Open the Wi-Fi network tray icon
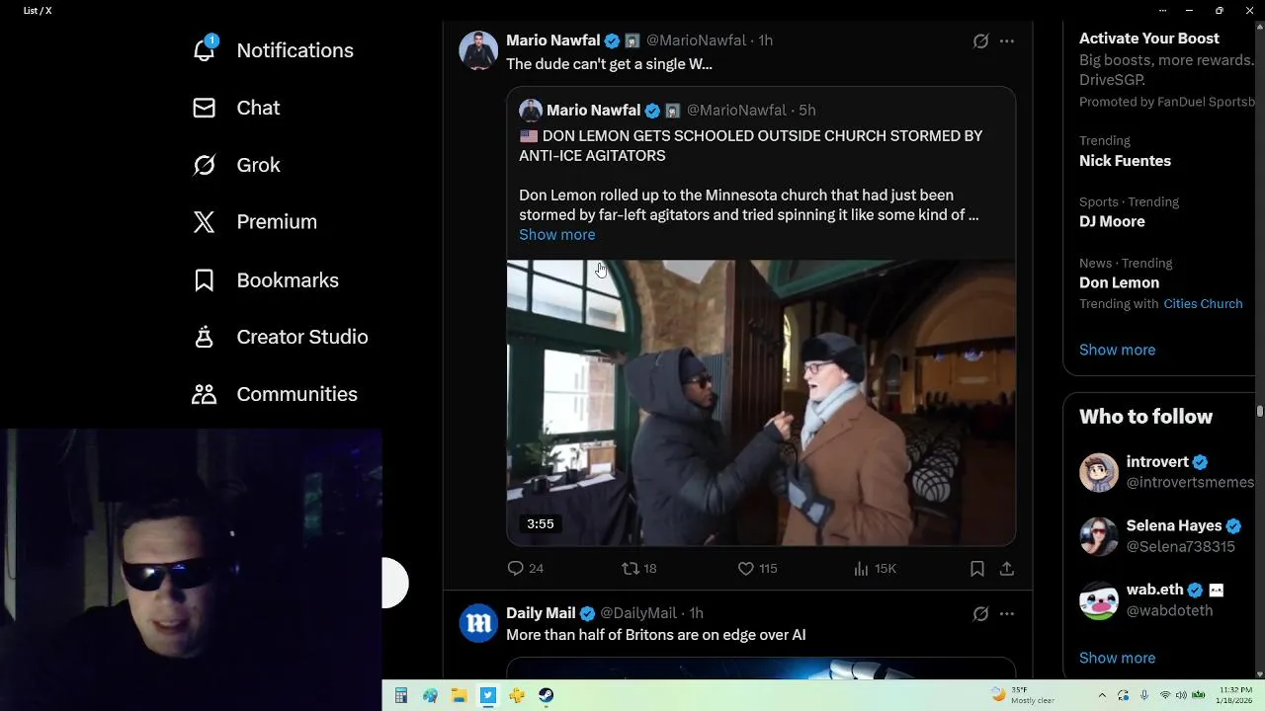Screen dimensions: 1265x711 pyautogui.click(x=1165, y=695)
